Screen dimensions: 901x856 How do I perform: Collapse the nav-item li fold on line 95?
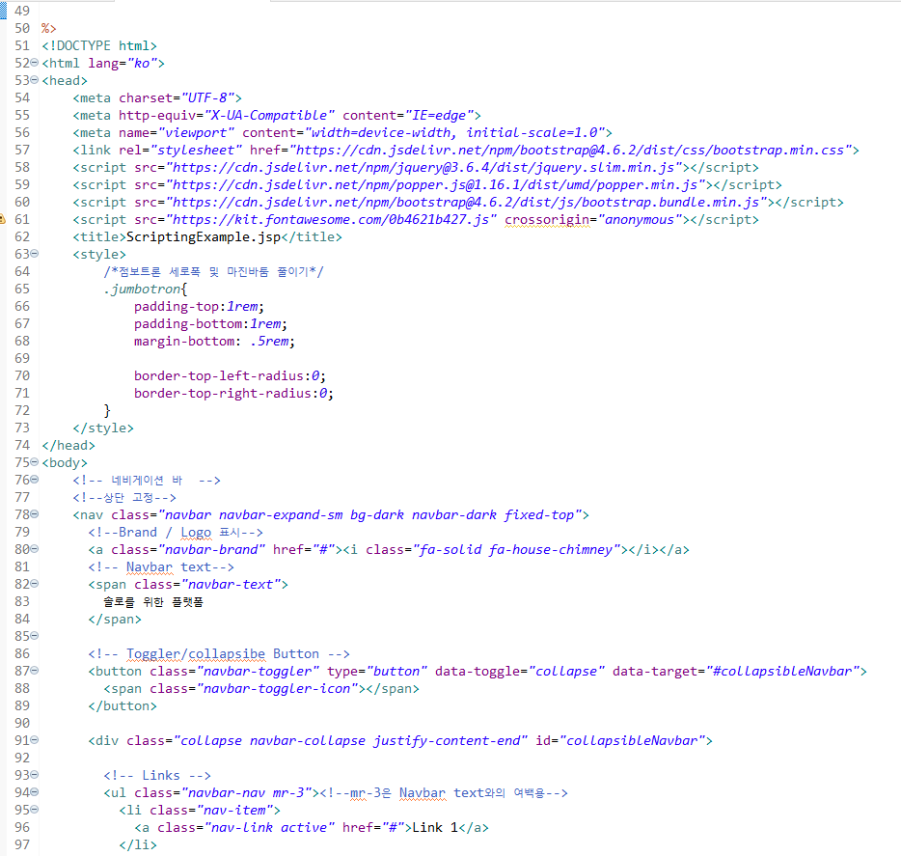tap(35, 810)
